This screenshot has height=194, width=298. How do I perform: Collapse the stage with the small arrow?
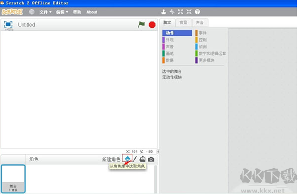click(x=158, y=151)
